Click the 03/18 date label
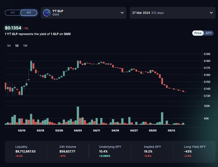 (x=40, y=131)
